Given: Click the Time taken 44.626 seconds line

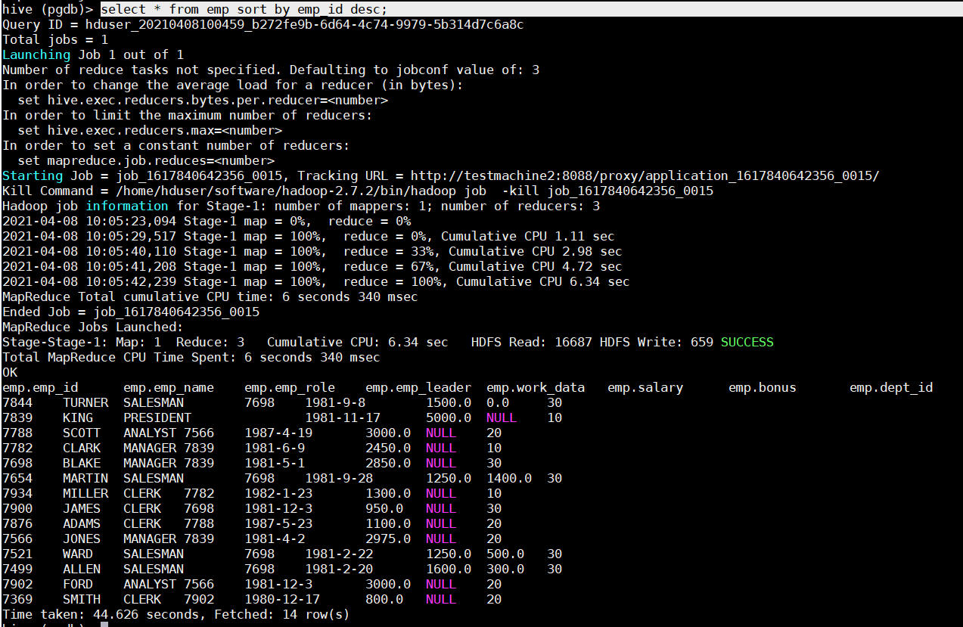Looking at the screenshot, I should coord(176,614).
